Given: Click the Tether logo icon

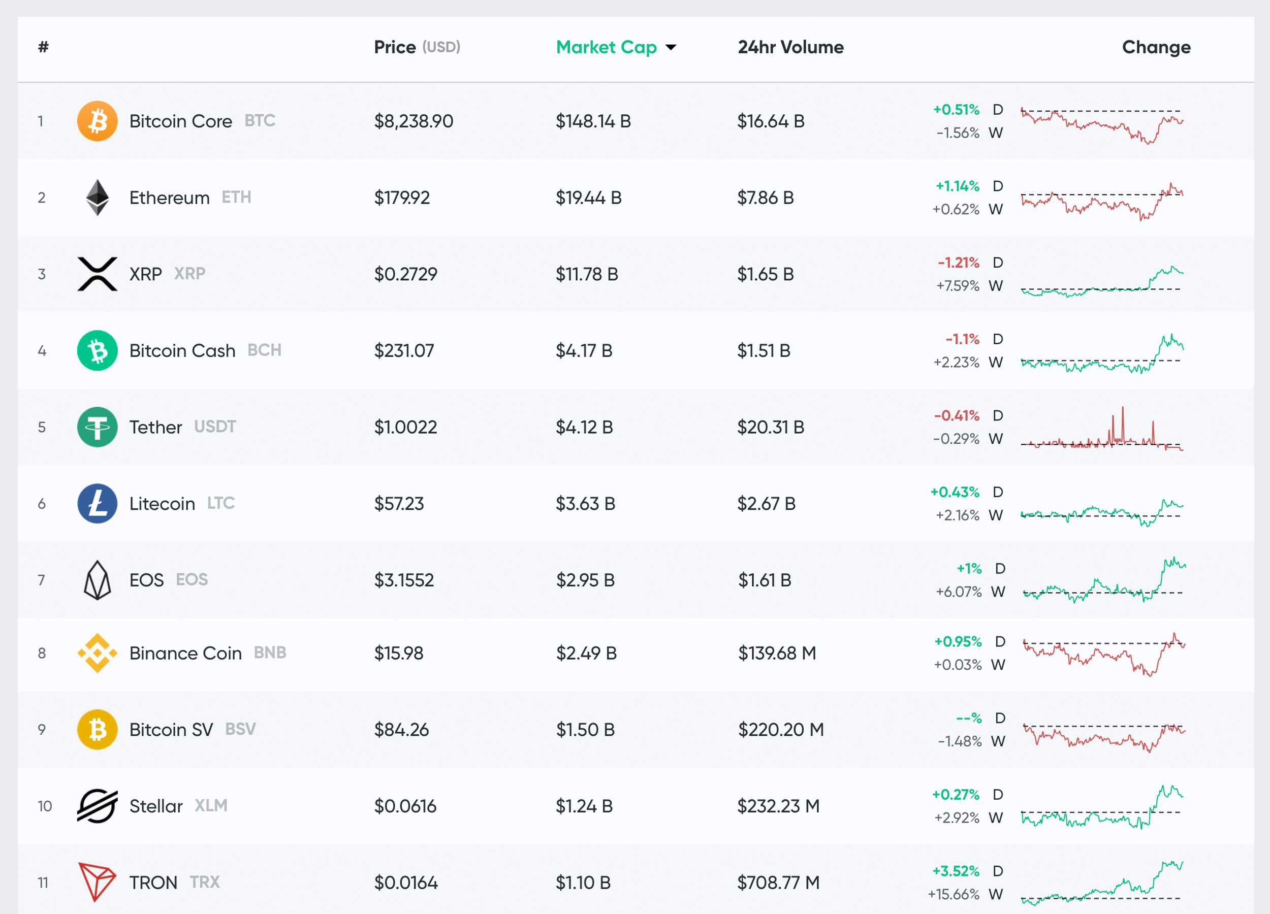Looking at the screenshot, I should pos(98,427).
